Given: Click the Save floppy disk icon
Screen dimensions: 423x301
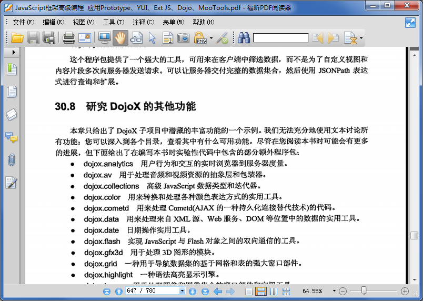Looking at the screenshot, I should coord(33,38).
